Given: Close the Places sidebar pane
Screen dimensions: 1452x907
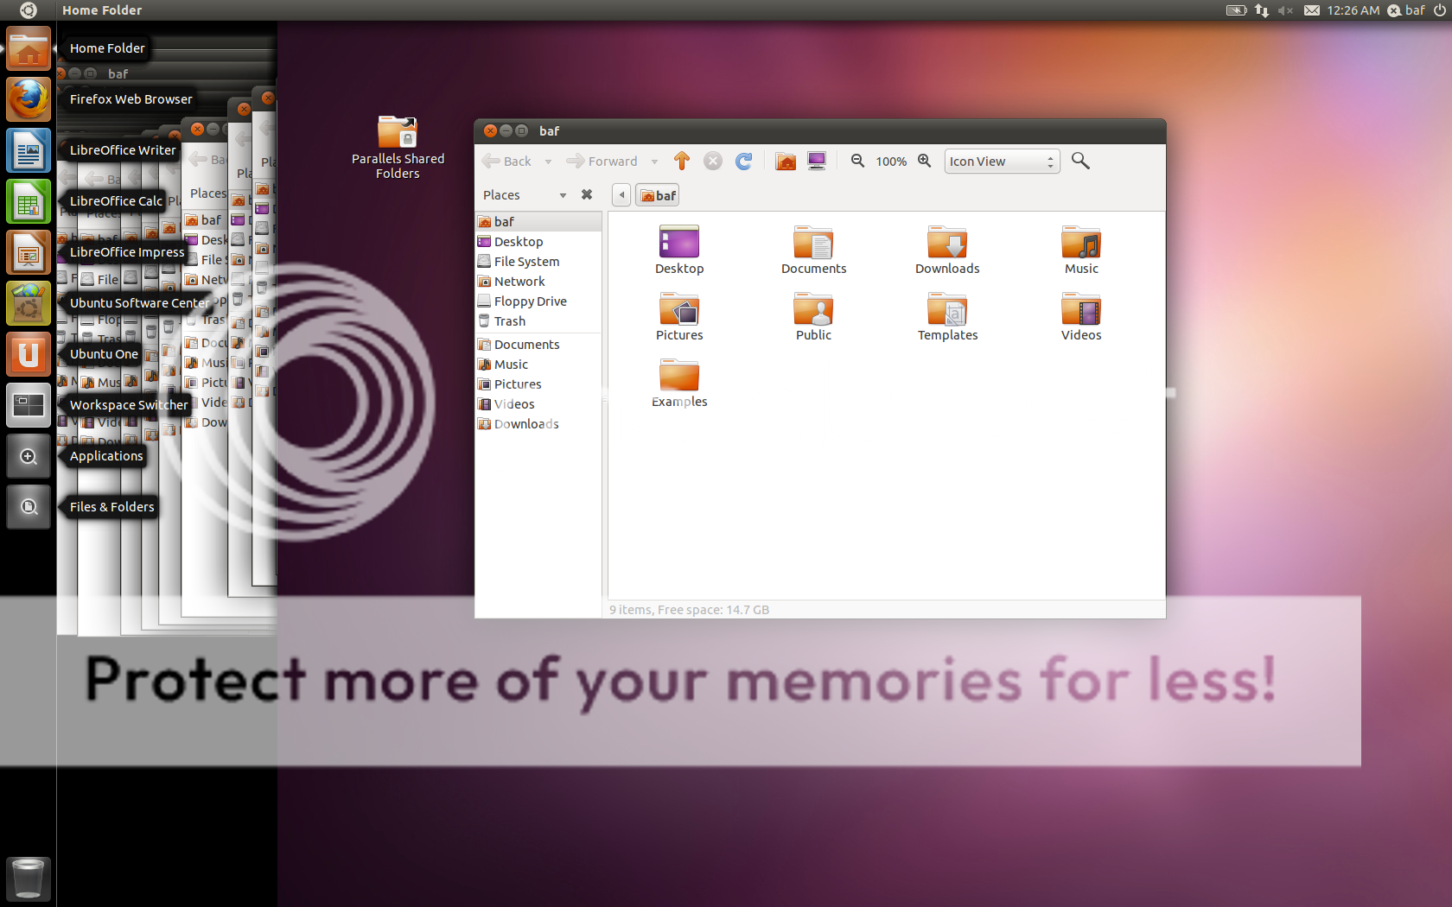Looking at the screenshot, I should point(587,195).
